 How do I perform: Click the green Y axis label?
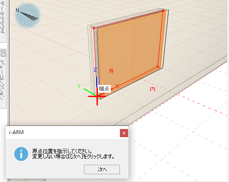coord(79,86)
